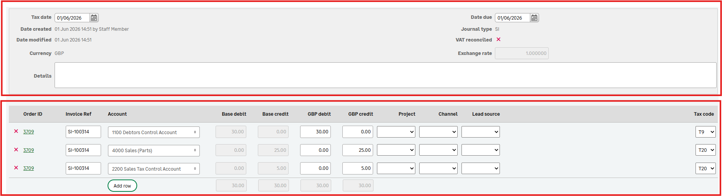The width and height of the screenshot is (722, 196).
Task: Click into the Details text area
Action: [x=385, y=75]
